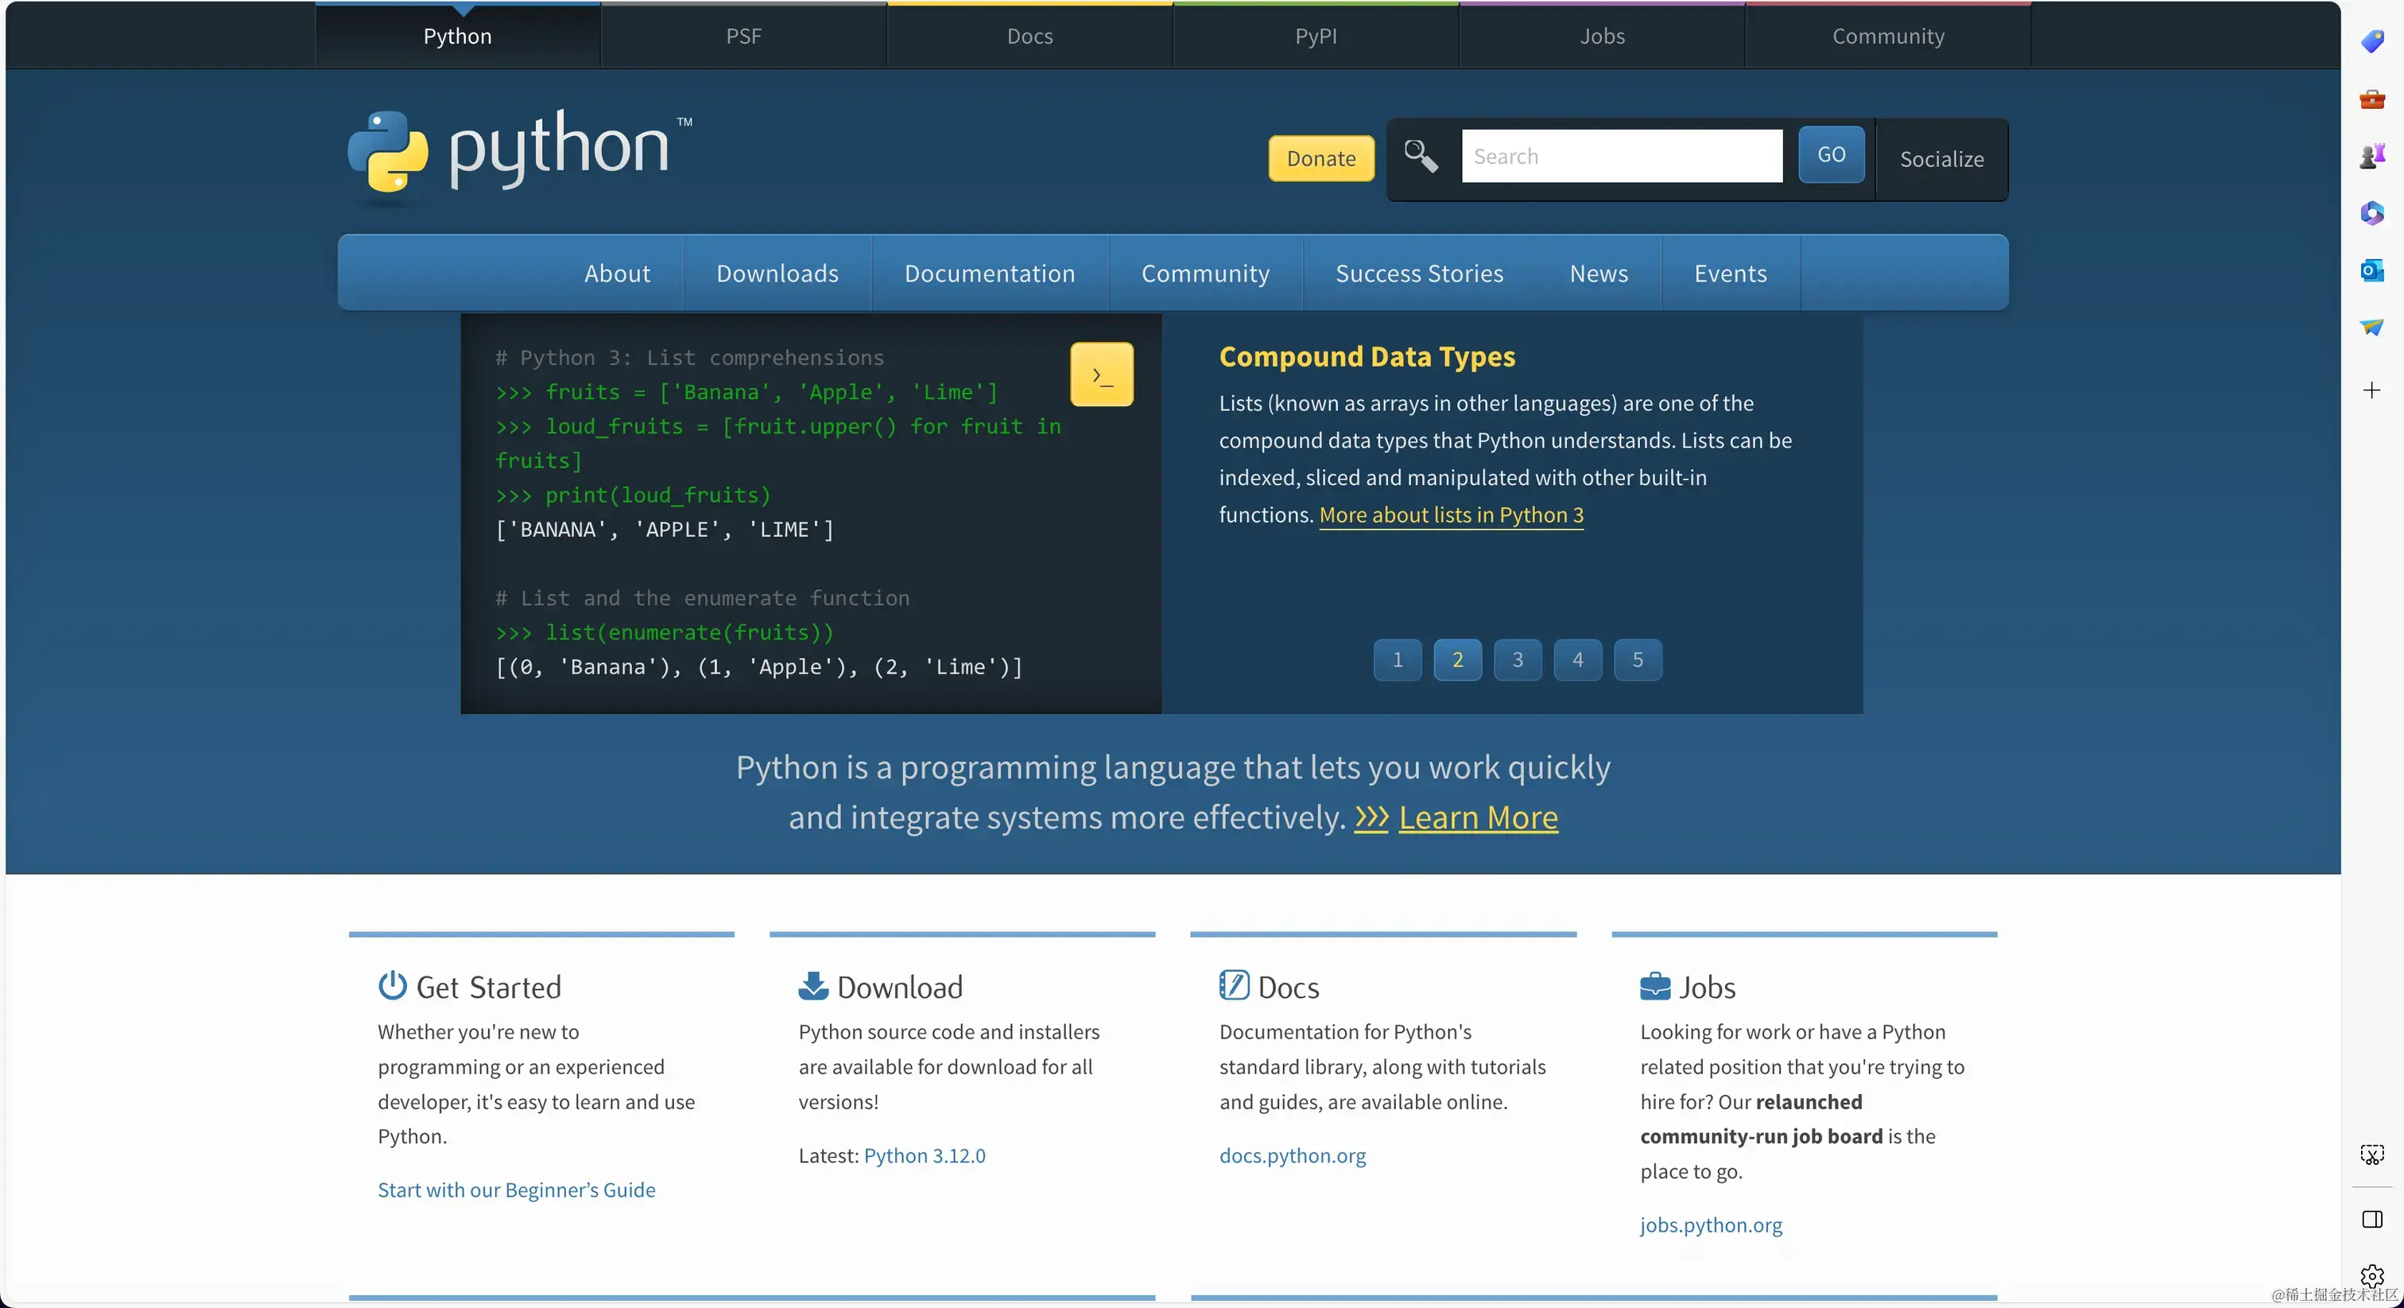Open Shopping in the Edge sidebar
This screenshot has height=1308, width=2404.
pyautogui.click(x=2371, y=42)
